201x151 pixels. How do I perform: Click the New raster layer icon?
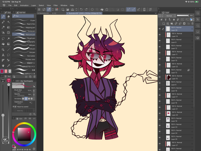point(164,24)
